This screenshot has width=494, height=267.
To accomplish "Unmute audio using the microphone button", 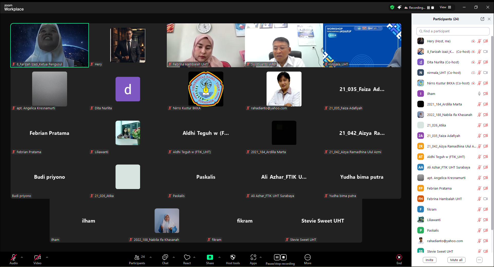I will coord(14,258).
